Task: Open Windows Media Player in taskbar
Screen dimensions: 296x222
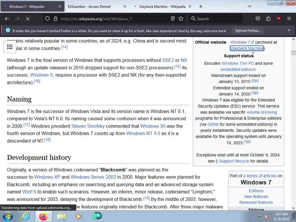Action: (79, 216)
